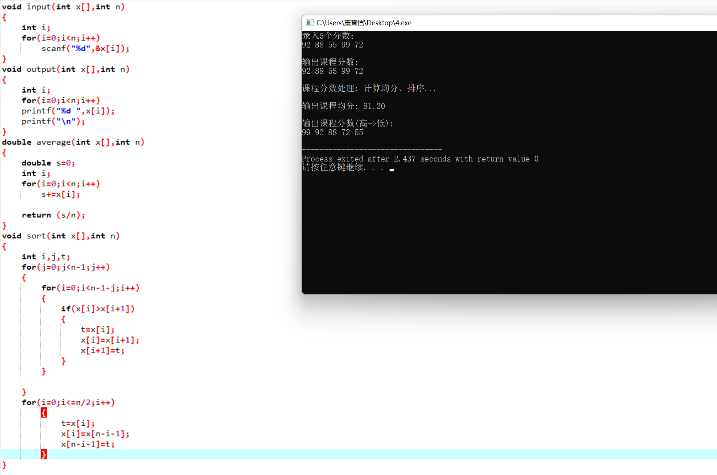Click the 'double s=0;' declaration line
Image resolution: width=717 pixels, height=475 pixels.
click(48, 163)
